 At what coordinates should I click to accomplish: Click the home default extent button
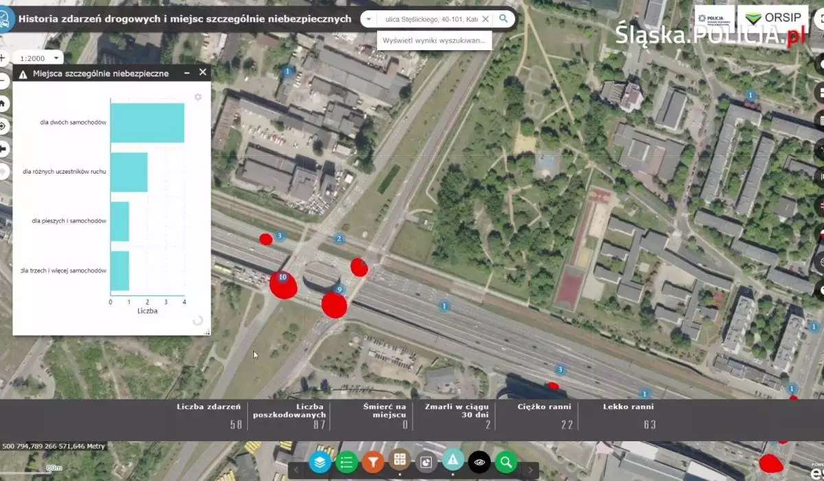(3, 104)
